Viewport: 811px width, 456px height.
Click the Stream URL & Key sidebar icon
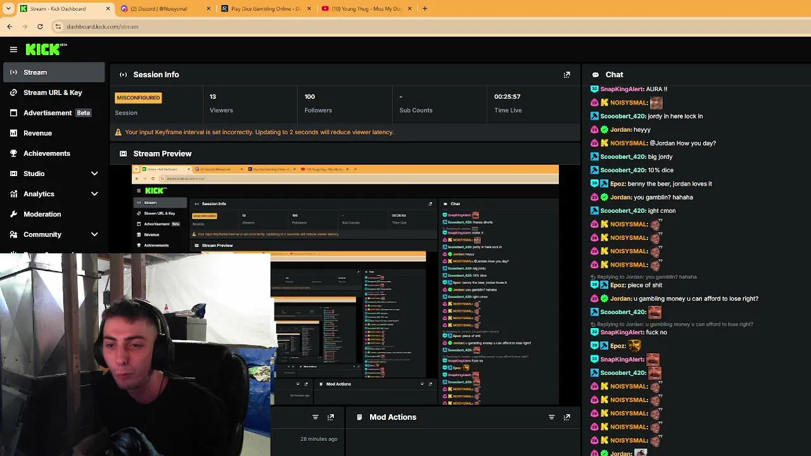coord(13,92)
